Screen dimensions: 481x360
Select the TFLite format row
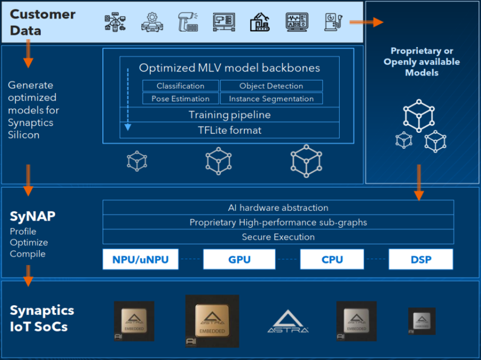coord(230,130)
